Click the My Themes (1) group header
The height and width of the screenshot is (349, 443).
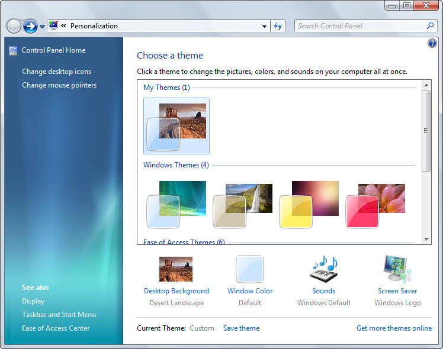[166, 88]
